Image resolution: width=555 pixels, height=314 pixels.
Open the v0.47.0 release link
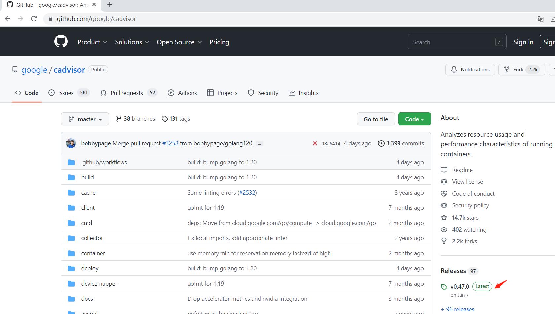(x=460, y=287)
